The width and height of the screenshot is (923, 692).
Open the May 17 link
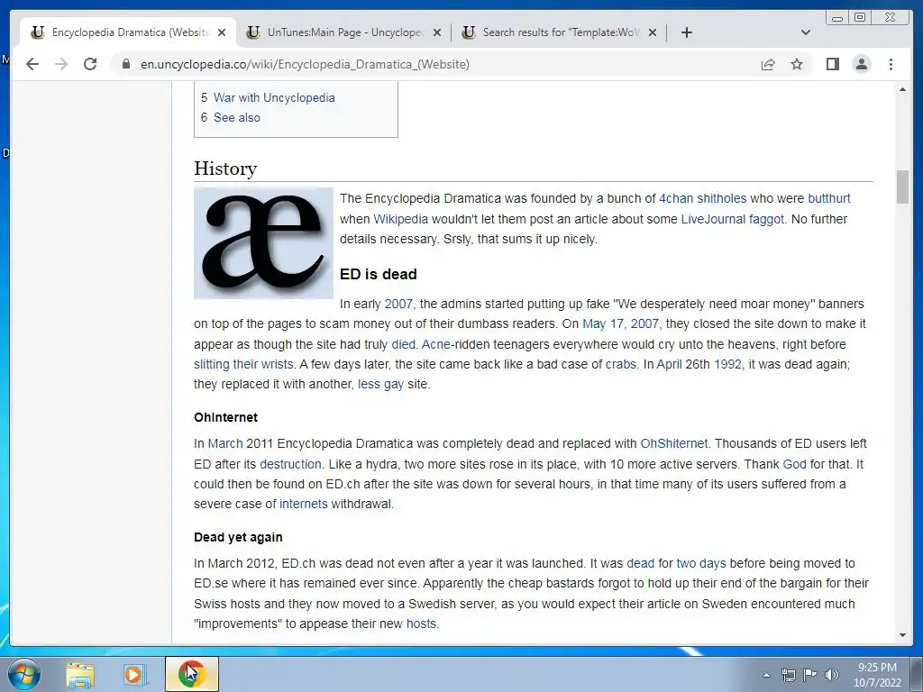coord(604,323)
